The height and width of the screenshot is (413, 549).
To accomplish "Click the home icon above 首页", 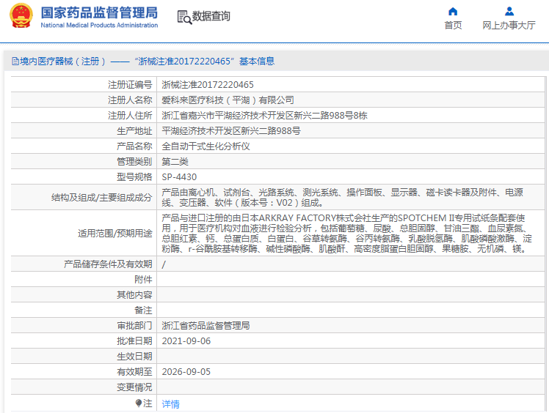I will [453, 11].
